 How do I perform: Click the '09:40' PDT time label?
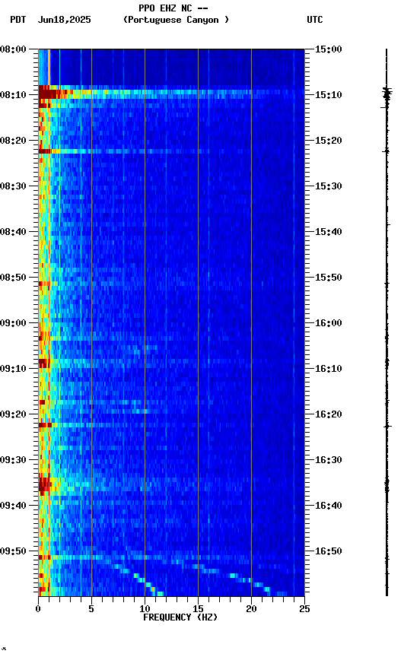(x=13, y=506)
